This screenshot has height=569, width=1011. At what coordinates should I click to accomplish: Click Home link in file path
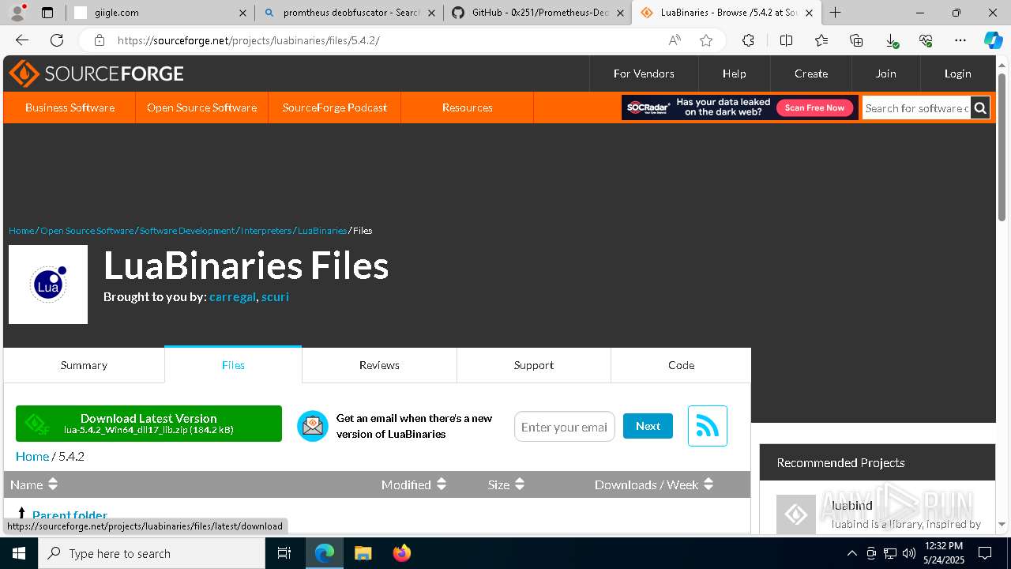point(32,456)
